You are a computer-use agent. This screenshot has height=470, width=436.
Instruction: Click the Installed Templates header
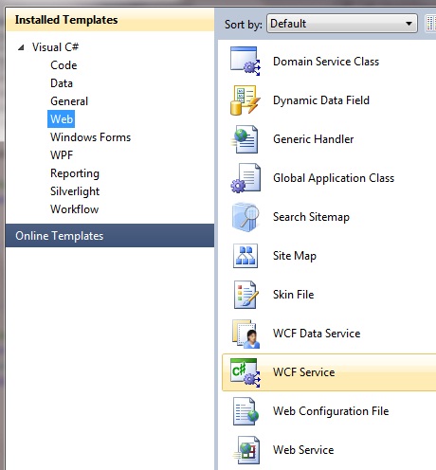[66, 20]
